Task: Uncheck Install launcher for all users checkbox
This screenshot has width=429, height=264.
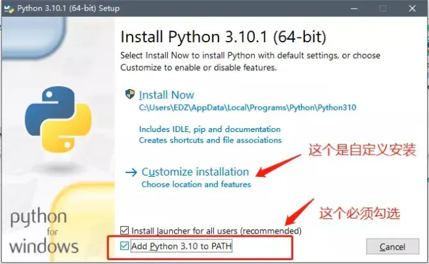Action: coord(125,230)
